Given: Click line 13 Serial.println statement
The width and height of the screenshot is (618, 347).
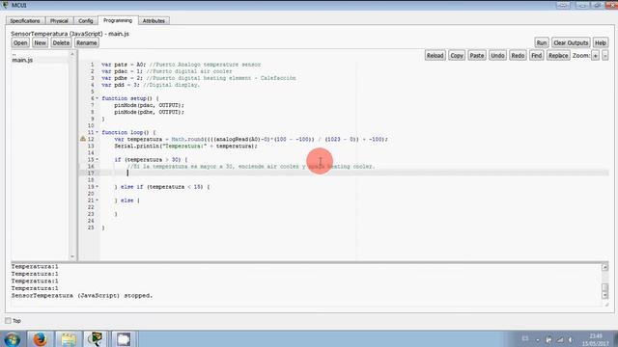Looking at the screenshot, I should point(185,146).
